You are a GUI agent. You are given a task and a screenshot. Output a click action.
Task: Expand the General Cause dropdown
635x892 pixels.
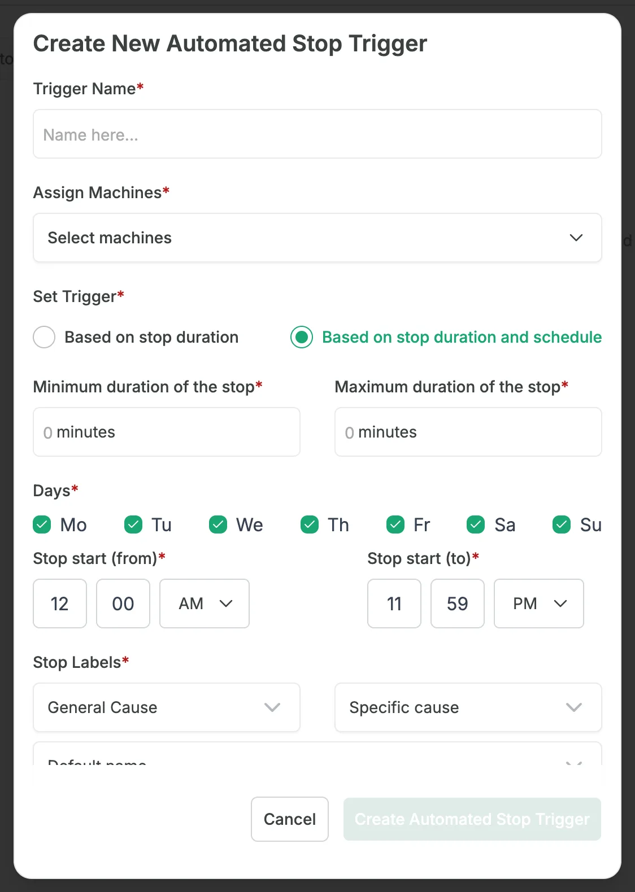click(167, 707)
